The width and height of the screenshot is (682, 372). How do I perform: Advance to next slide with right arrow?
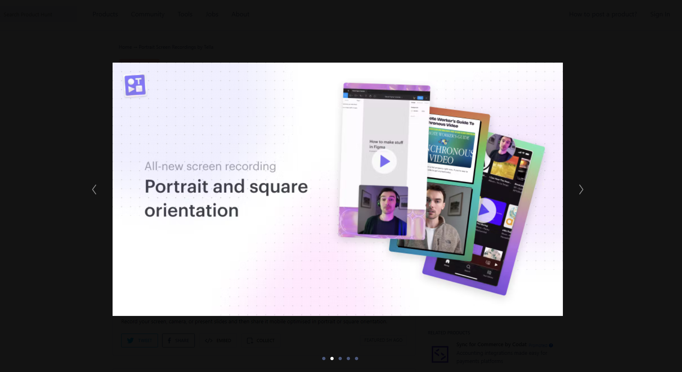581,189
